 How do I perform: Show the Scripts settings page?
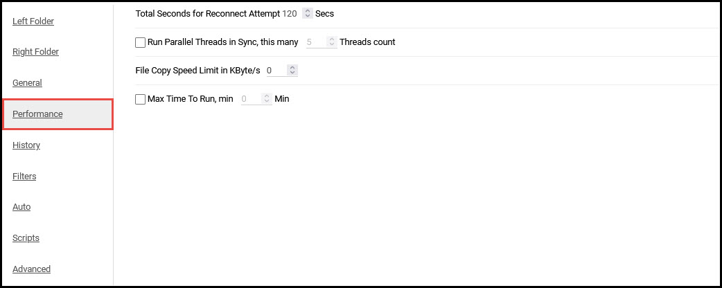pyautogui.click(x=26, y=238)
